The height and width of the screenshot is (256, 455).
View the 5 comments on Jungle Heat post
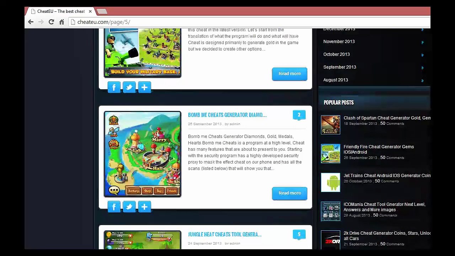299,234
